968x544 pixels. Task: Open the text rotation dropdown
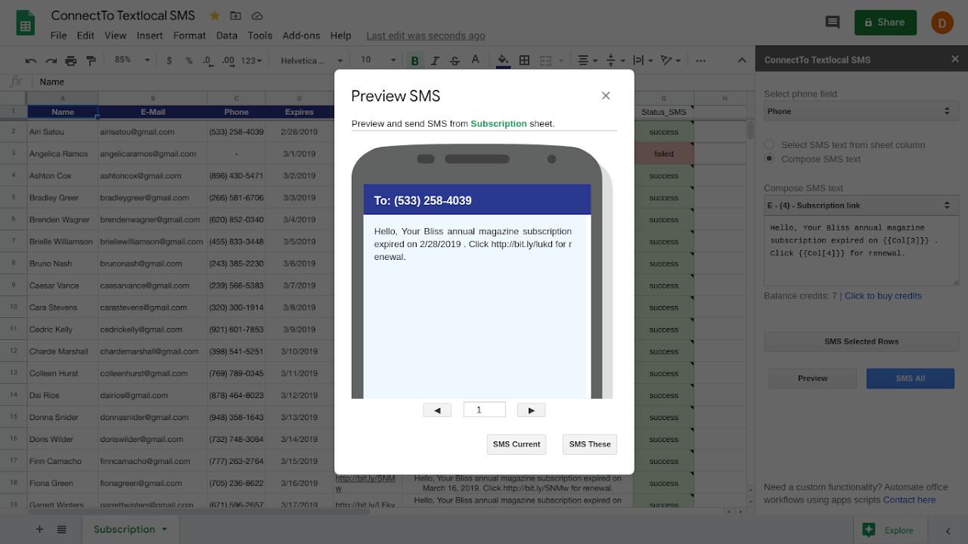pos(670,60)
